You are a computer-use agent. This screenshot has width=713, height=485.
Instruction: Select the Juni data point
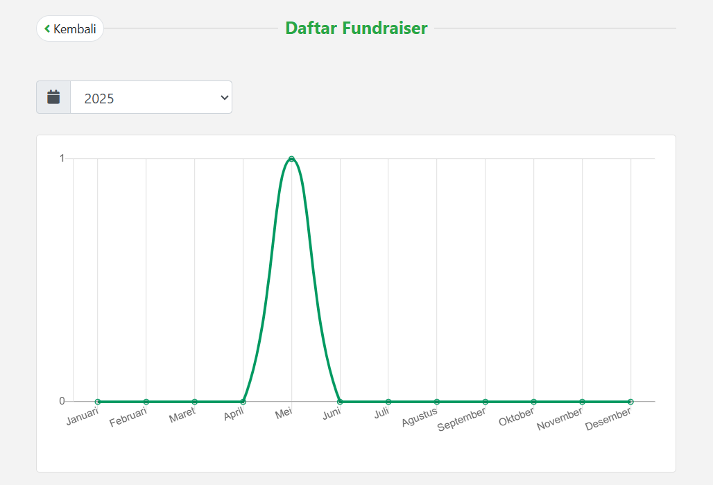click(340, 402)
